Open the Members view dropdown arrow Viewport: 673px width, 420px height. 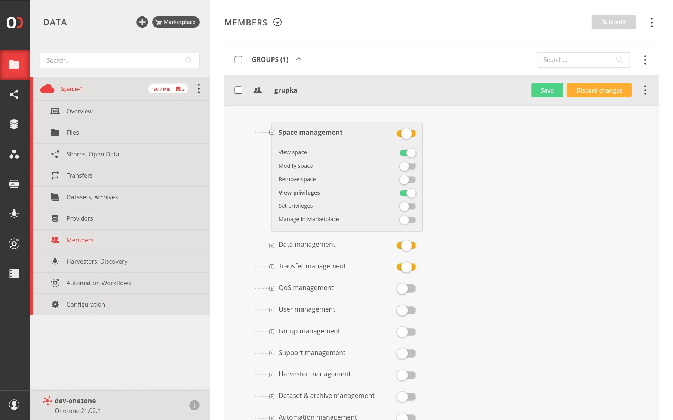coord(277,22)
